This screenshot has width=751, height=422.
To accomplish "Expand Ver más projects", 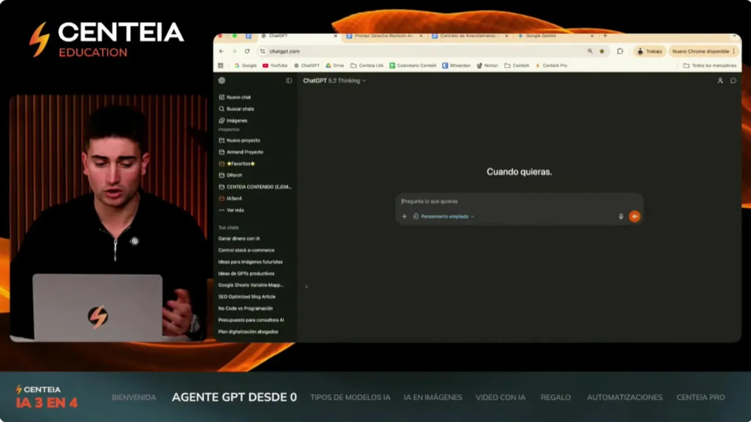I will coord(231,210).
